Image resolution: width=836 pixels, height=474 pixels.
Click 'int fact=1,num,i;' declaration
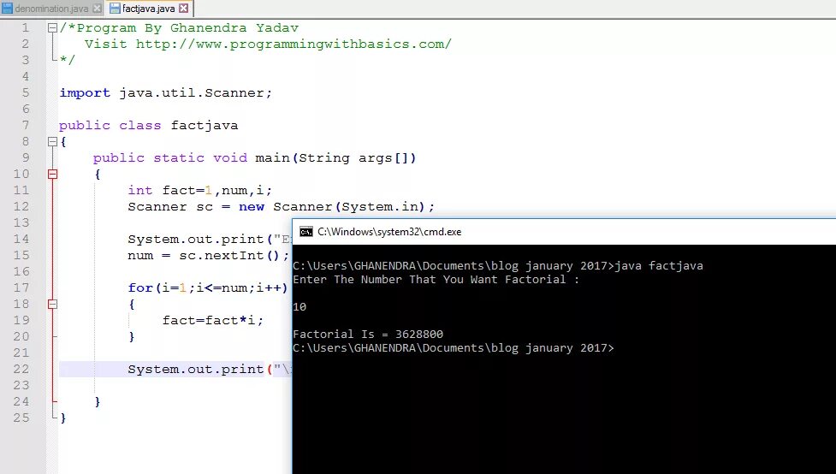coord(200,191)
